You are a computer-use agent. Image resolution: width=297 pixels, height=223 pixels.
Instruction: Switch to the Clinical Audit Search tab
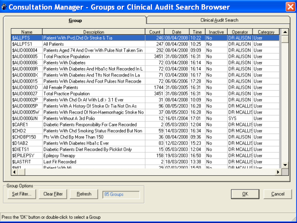click(x=219, y=21)
